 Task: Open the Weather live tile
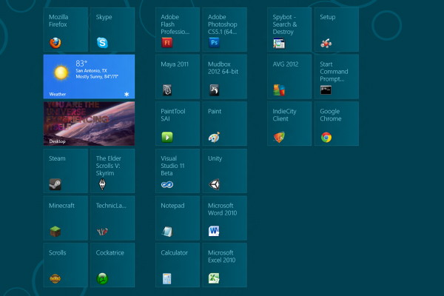point(89,77)
